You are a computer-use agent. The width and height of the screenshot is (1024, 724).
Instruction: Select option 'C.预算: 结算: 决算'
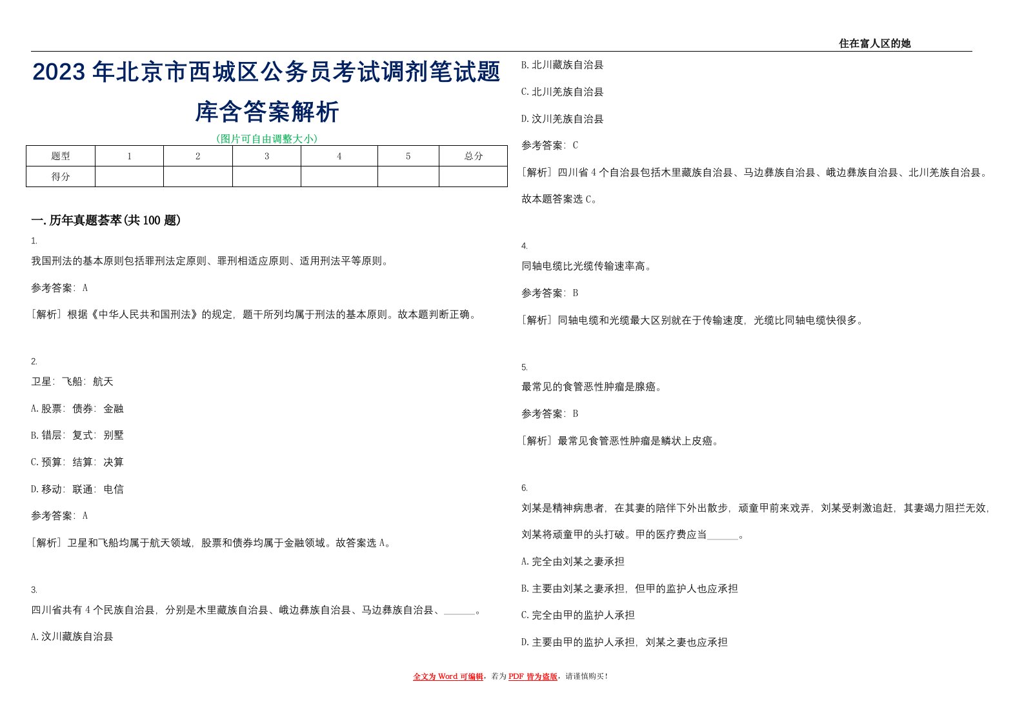pos(77,462)
